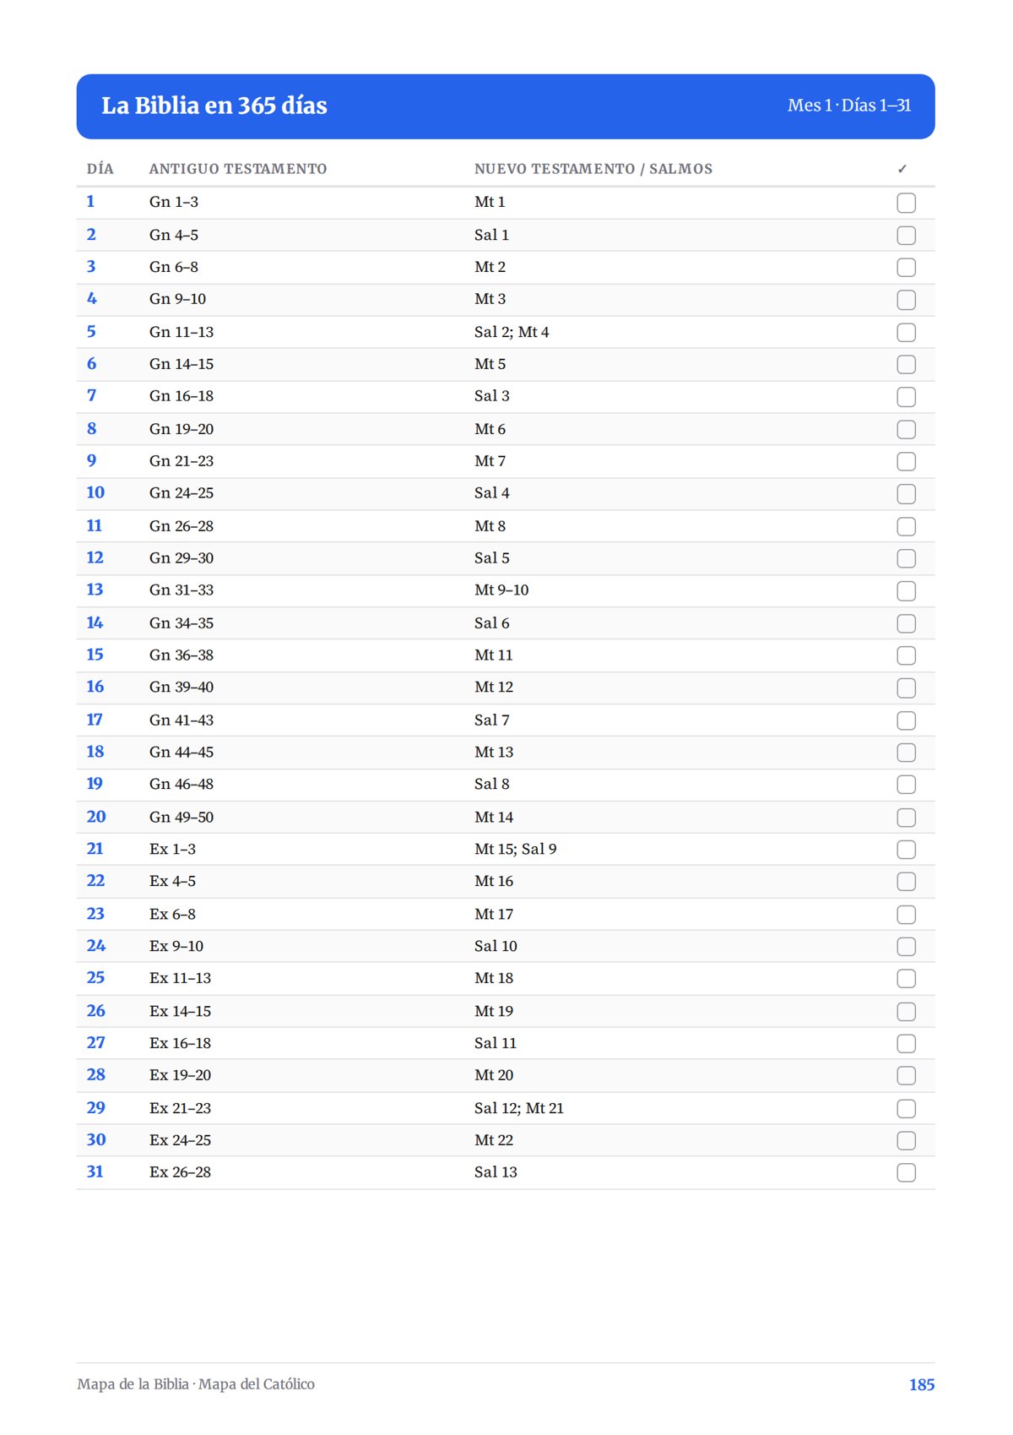Click the "Ex 16–18" cell
The height and width of the screenshot is (1435, 1013).
[181, 1043]
